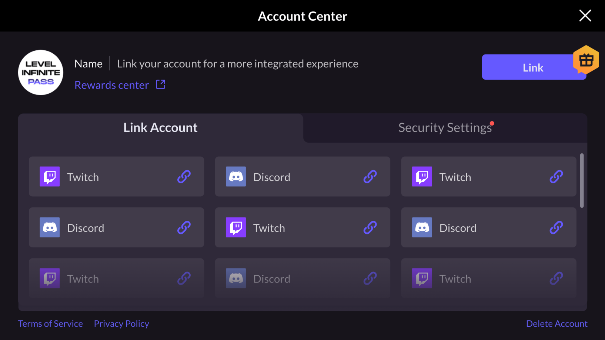Click the chain icon on middle-row Twitch card
The width and height of the screenshot is (605, 340).
tap(370, 227)
